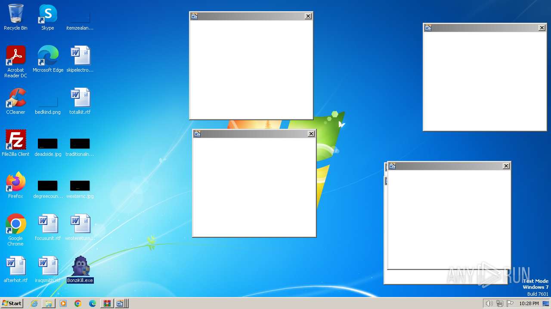The height and width of the screenshot is (309, 551).
Task: Click the network status tray icon
Action: (500, 303)
